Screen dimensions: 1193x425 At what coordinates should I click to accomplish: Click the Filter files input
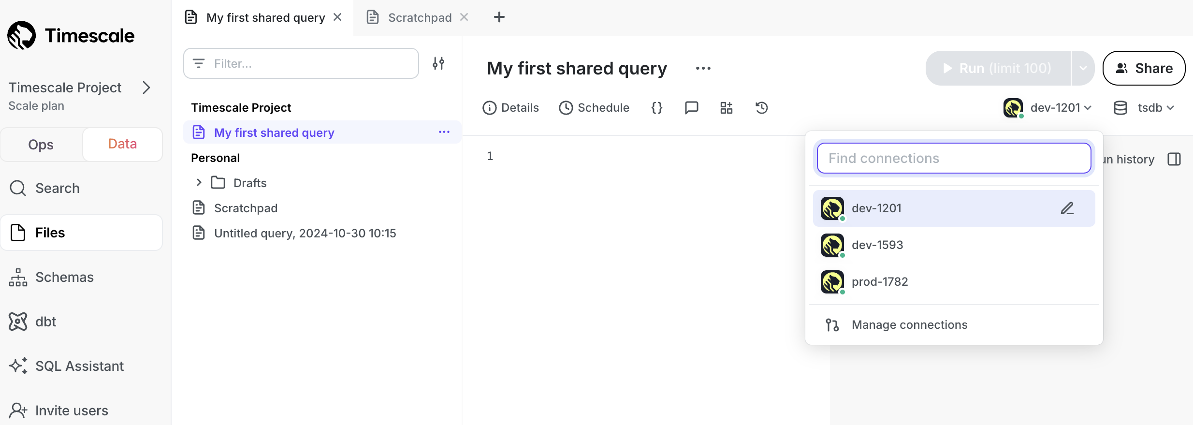click(301, 63)
